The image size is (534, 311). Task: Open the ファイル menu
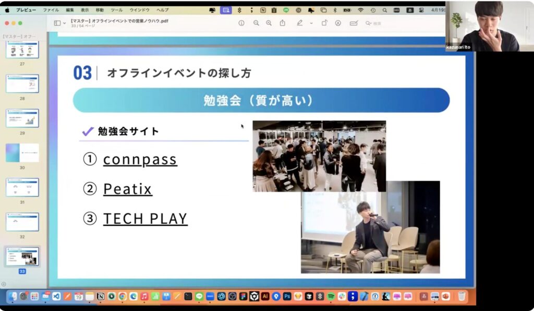pos(51,10)
